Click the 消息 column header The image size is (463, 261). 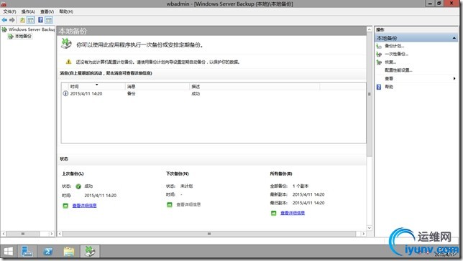(x=157, y=86)
